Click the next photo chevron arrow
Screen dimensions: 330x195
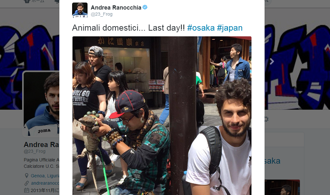[272, 61]
